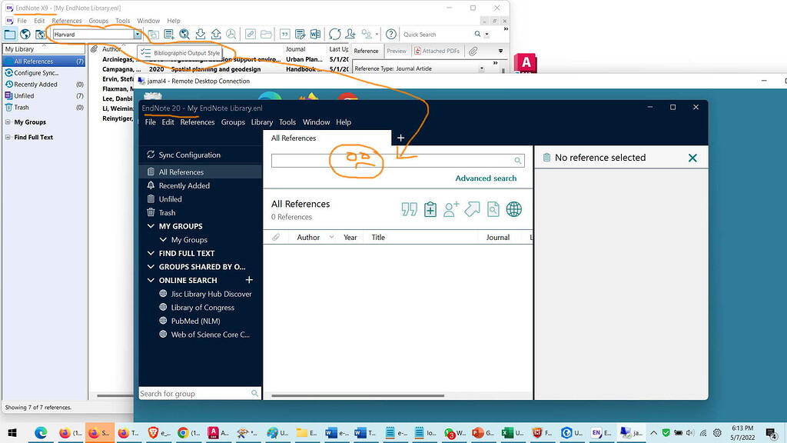This screenshot has width=787, height=443.
Task: Open Reference Type dropdown in EndNote X9
Action: [x=481, y=68]
